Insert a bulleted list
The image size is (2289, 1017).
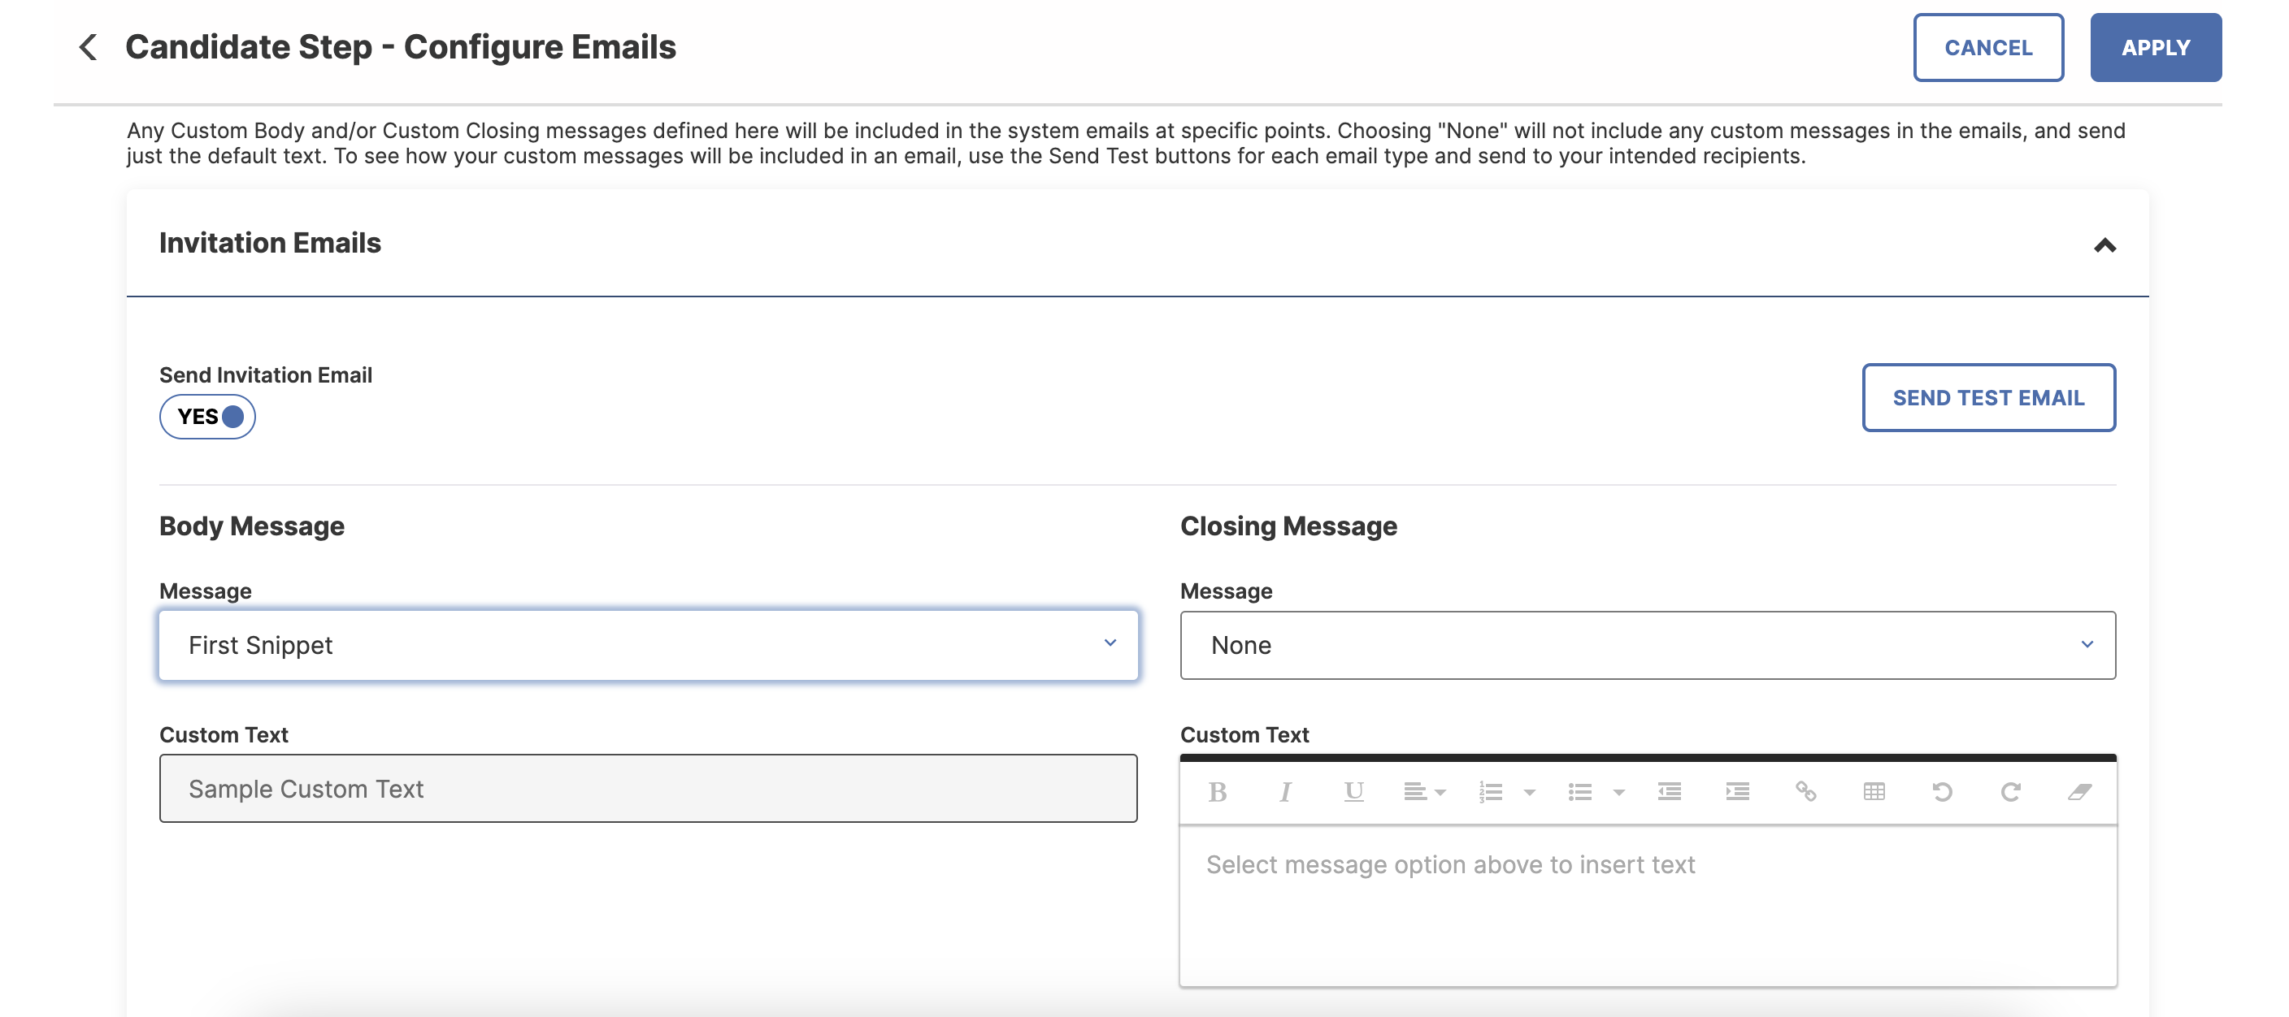tap(1580, 791)
